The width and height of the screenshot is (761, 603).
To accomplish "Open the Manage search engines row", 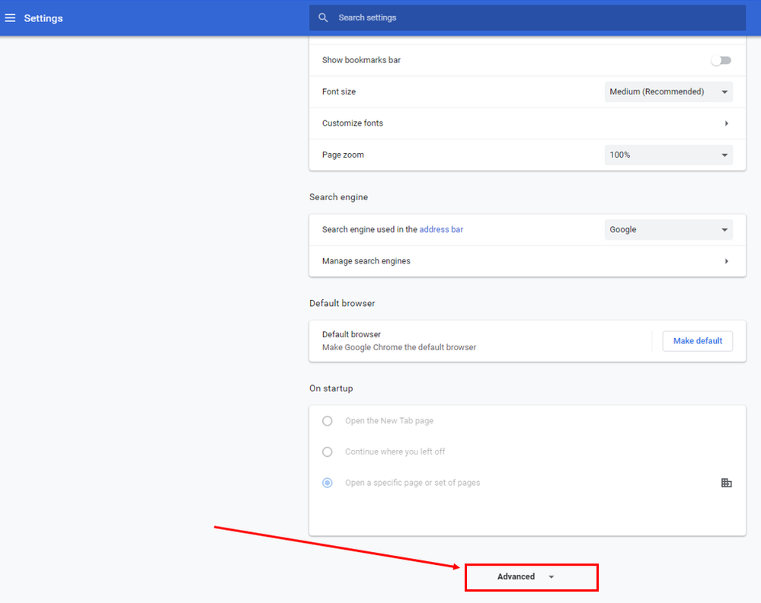I will (x=366, y=261).
